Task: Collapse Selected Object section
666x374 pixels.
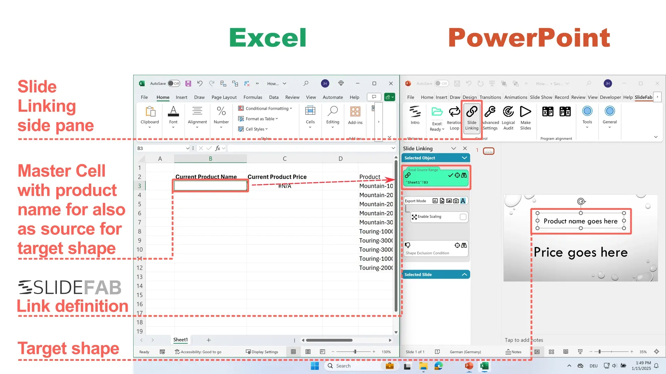Action: point(464,158)
